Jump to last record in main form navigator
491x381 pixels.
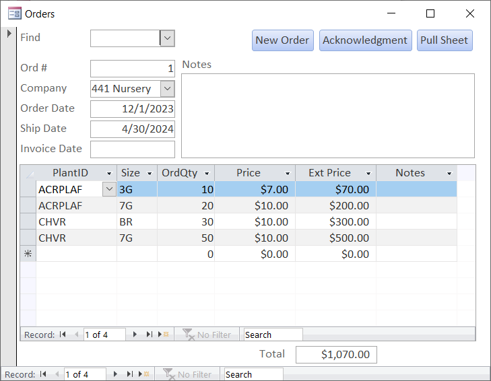coord(129,374)
